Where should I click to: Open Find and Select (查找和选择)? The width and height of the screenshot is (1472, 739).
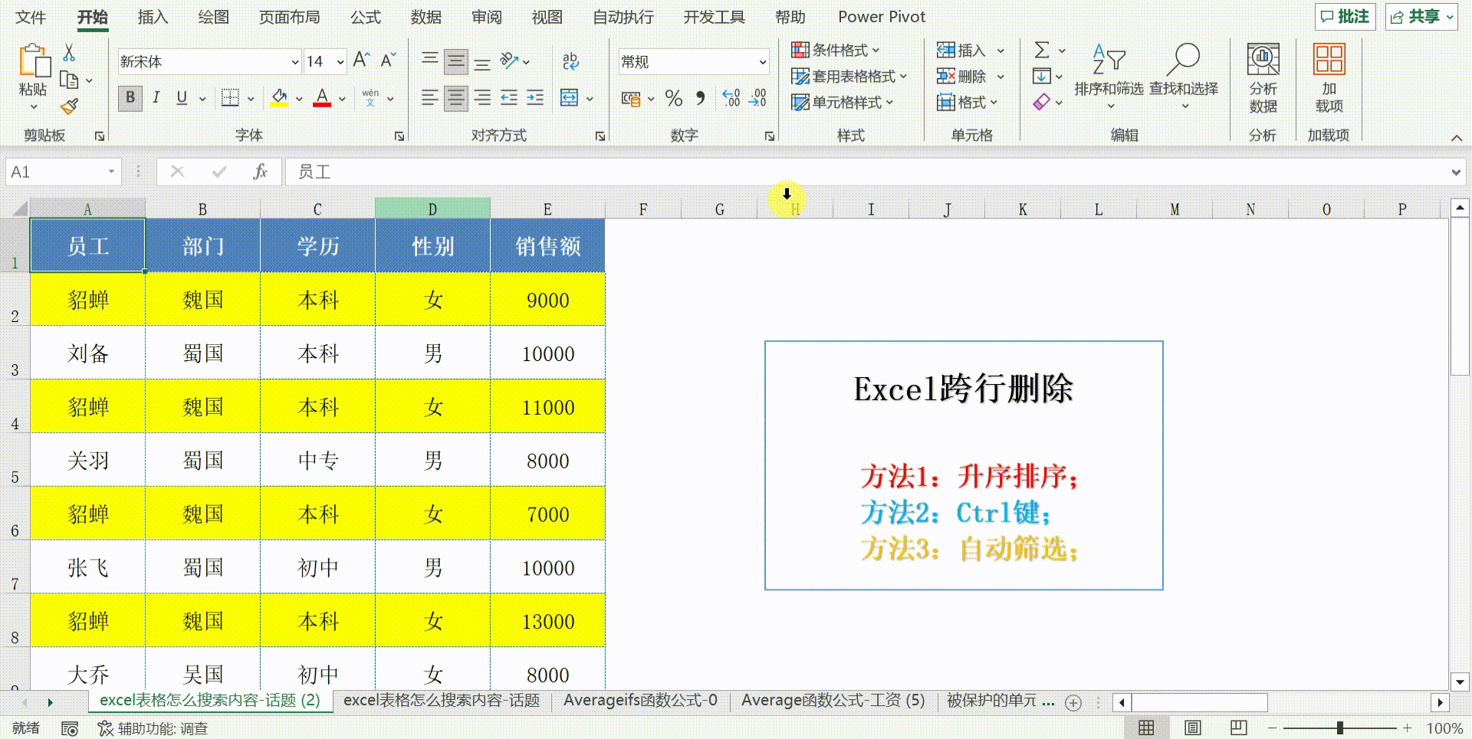point(1184,75)
